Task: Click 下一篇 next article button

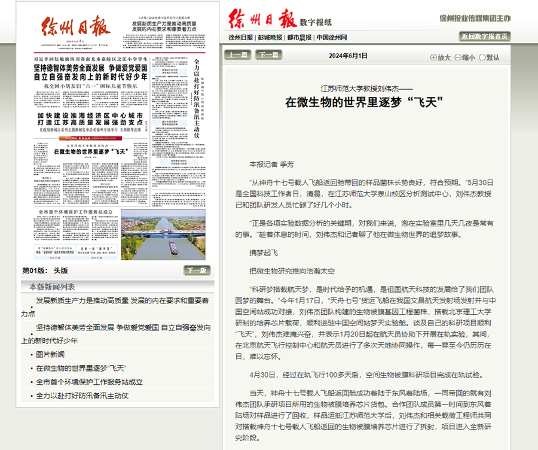Action: point(268,54)
